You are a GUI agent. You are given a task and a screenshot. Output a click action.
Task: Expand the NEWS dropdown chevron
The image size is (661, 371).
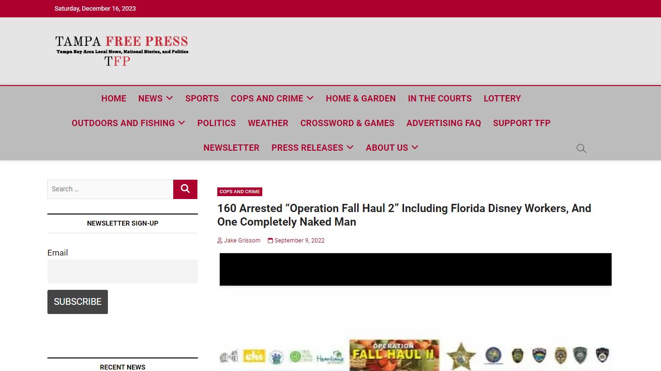pos(169,98)
